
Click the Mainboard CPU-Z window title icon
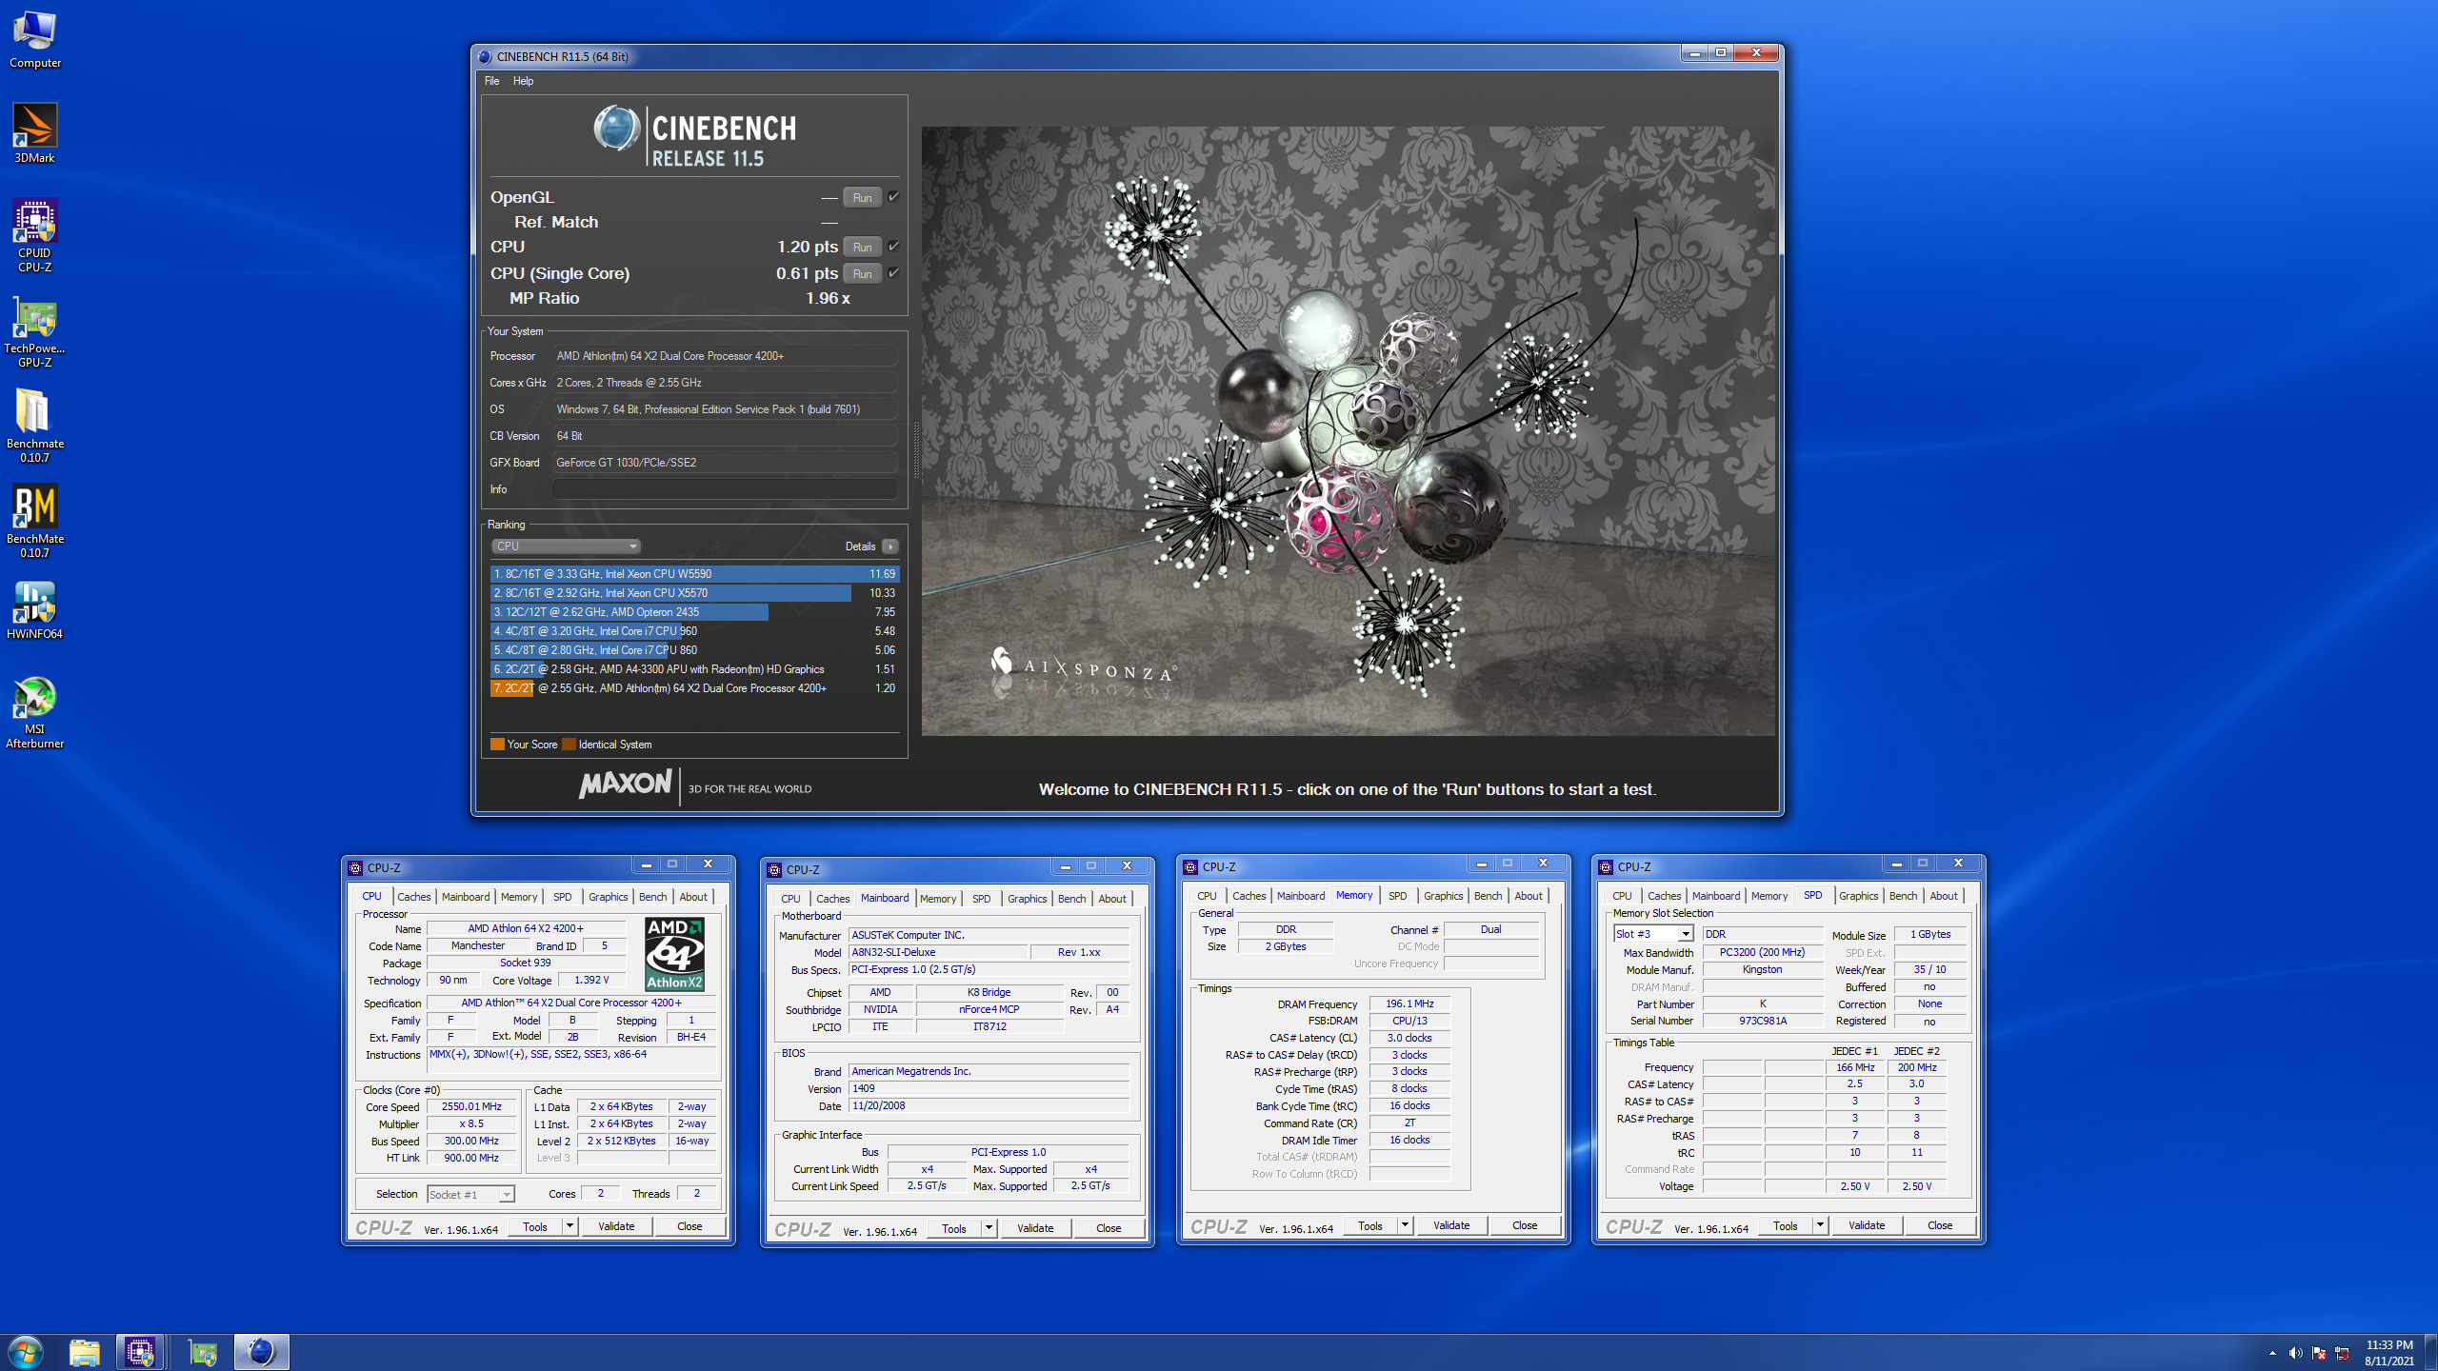point(774,870)
